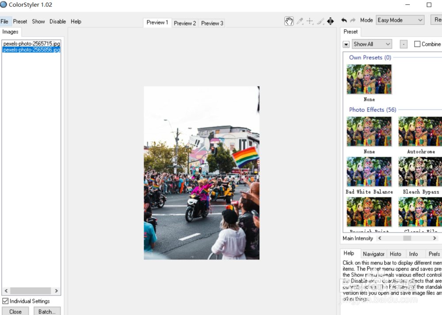442x315 pixels.
Task: Click the Batch... button
Action: [x=47, y=311]
